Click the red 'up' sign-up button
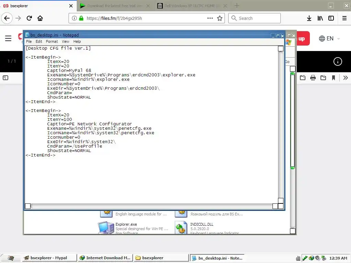Image resolution: width=351 pixels, height=263 pixels. [x=303, y=38]
